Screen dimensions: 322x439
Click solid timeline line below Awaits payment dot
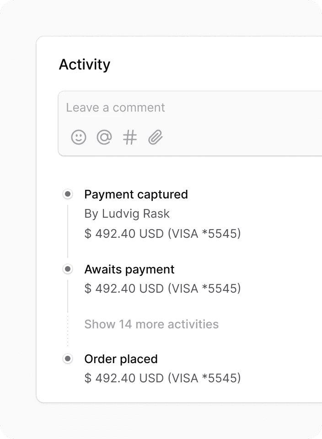click(x=68, y=295)
